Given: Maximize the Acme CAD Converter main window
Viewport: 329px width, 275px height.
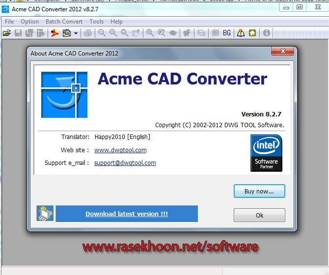Looking at the screenshot, I should coord(300,7).
